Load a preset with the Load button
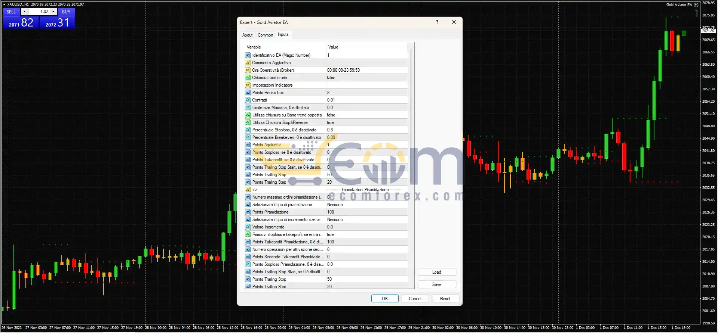Viewport: 718px width, 333px height. (437, 272)
